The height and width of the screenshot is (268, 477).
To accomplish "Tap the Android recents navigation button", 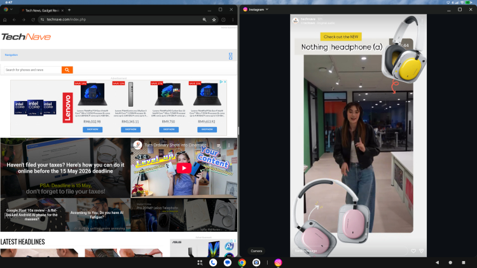I will [x=464, y=262].
